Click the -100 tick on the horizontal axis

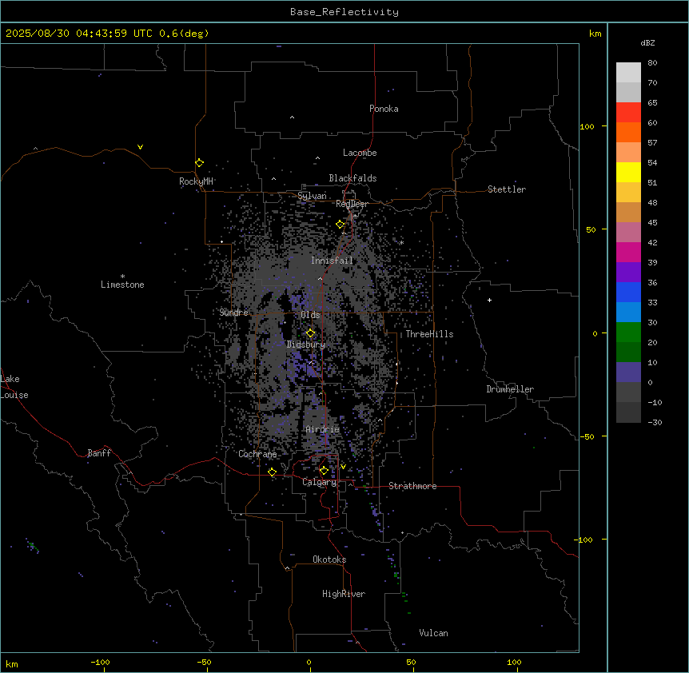(x=101, y=662)
